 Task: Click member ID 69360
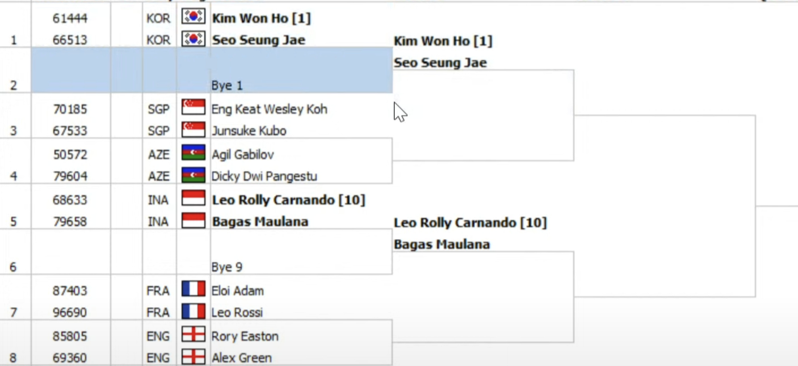coord(70,358)
